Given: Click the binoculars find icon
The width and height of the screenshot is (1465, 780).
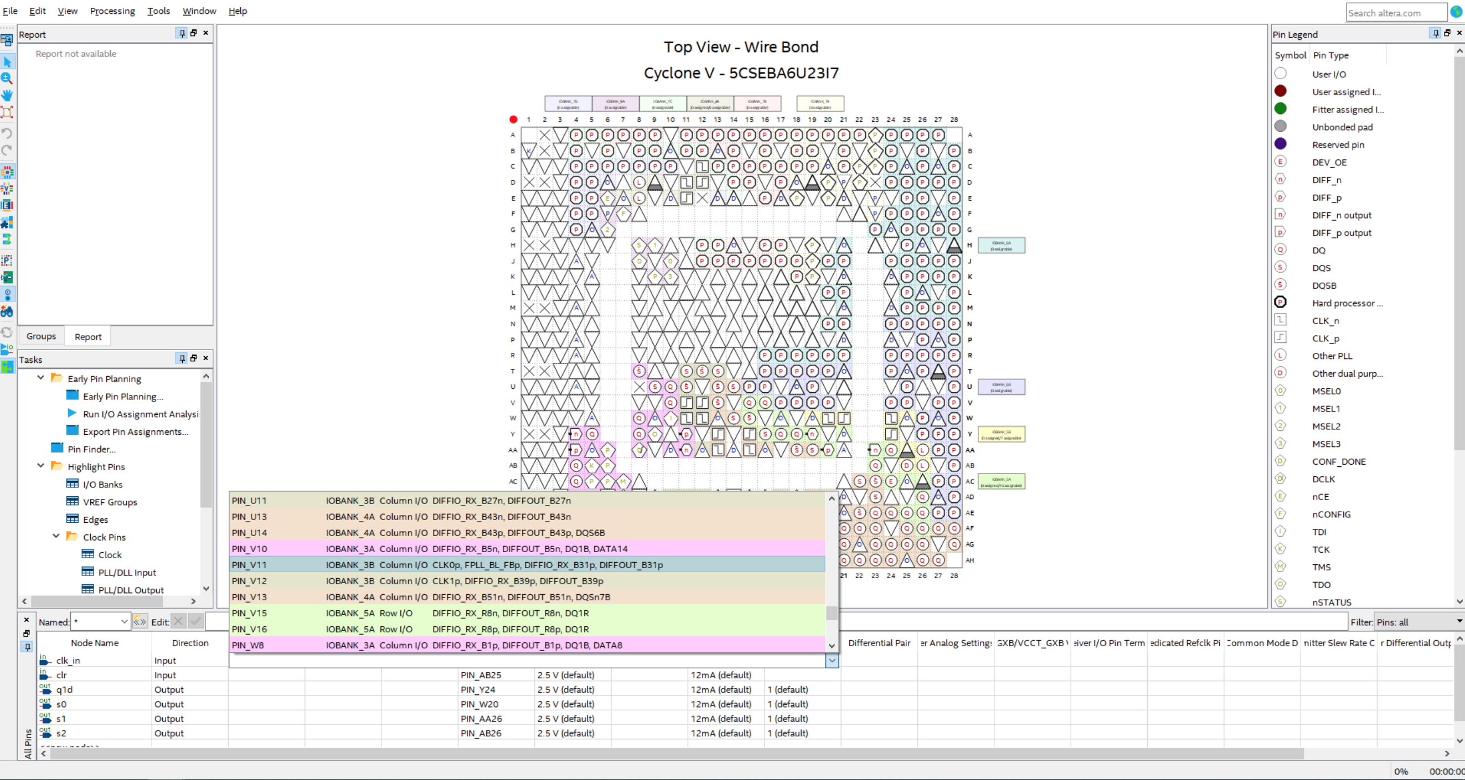Looking at the screenshot, I should click(x=7, y=311).
